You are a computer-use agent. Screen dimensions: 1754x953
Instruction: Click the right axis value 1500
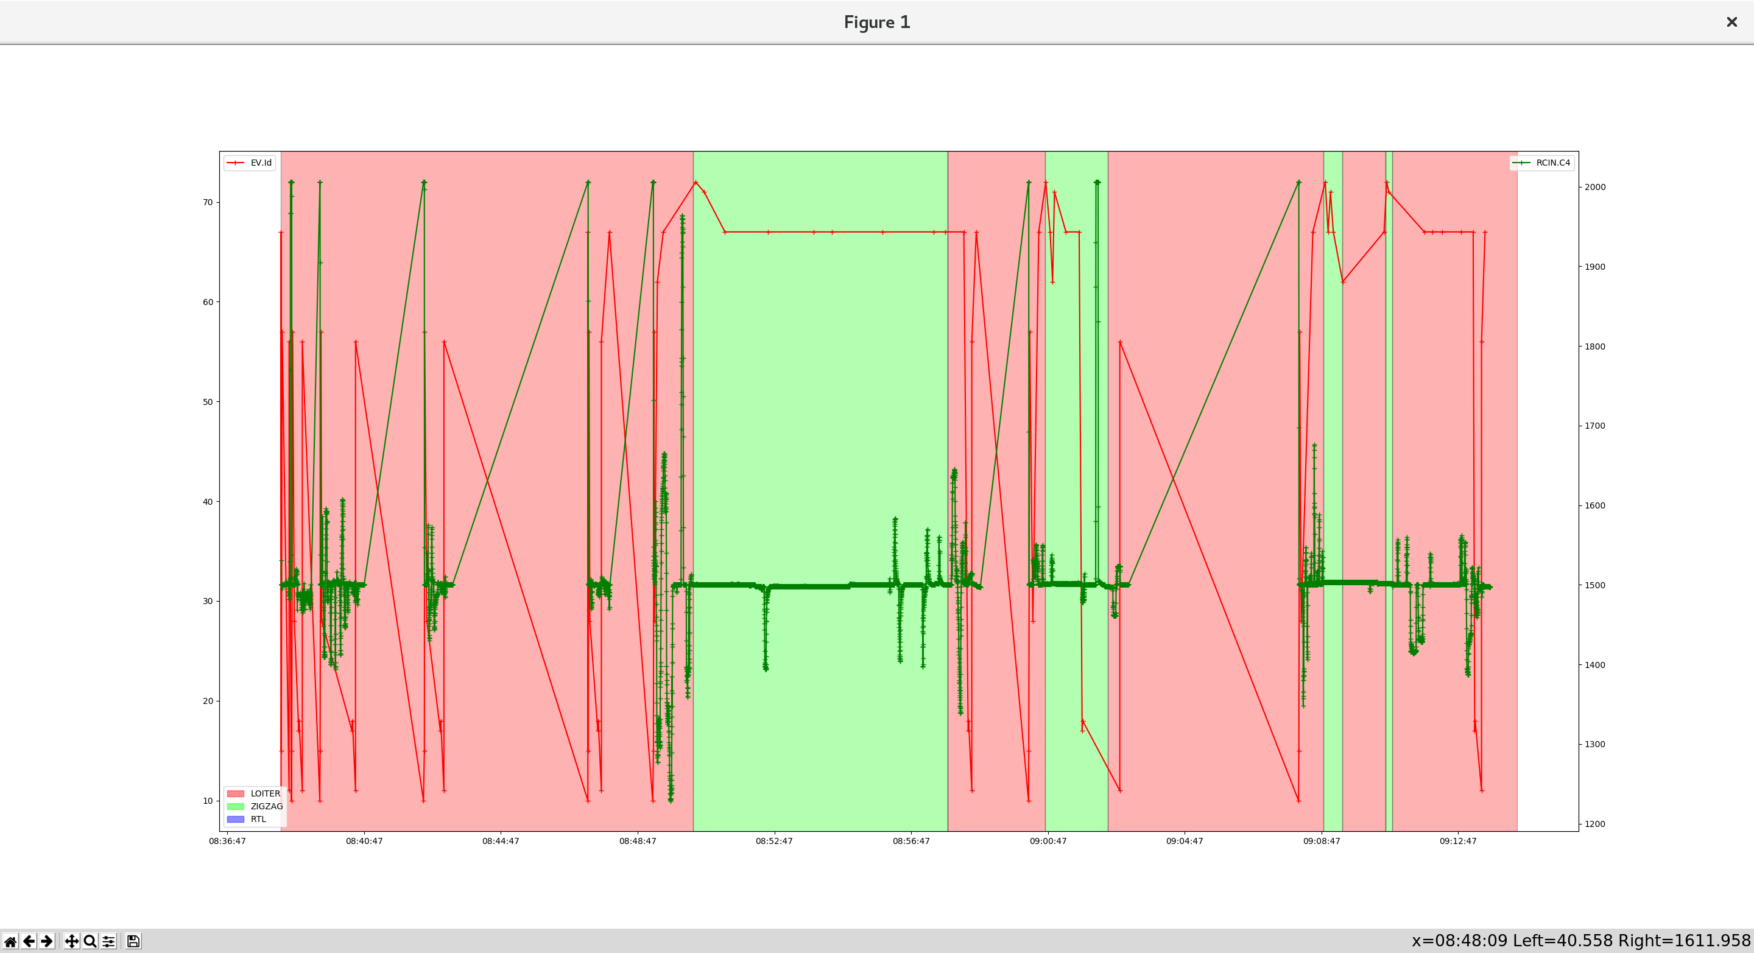(x=1594, y=585)
